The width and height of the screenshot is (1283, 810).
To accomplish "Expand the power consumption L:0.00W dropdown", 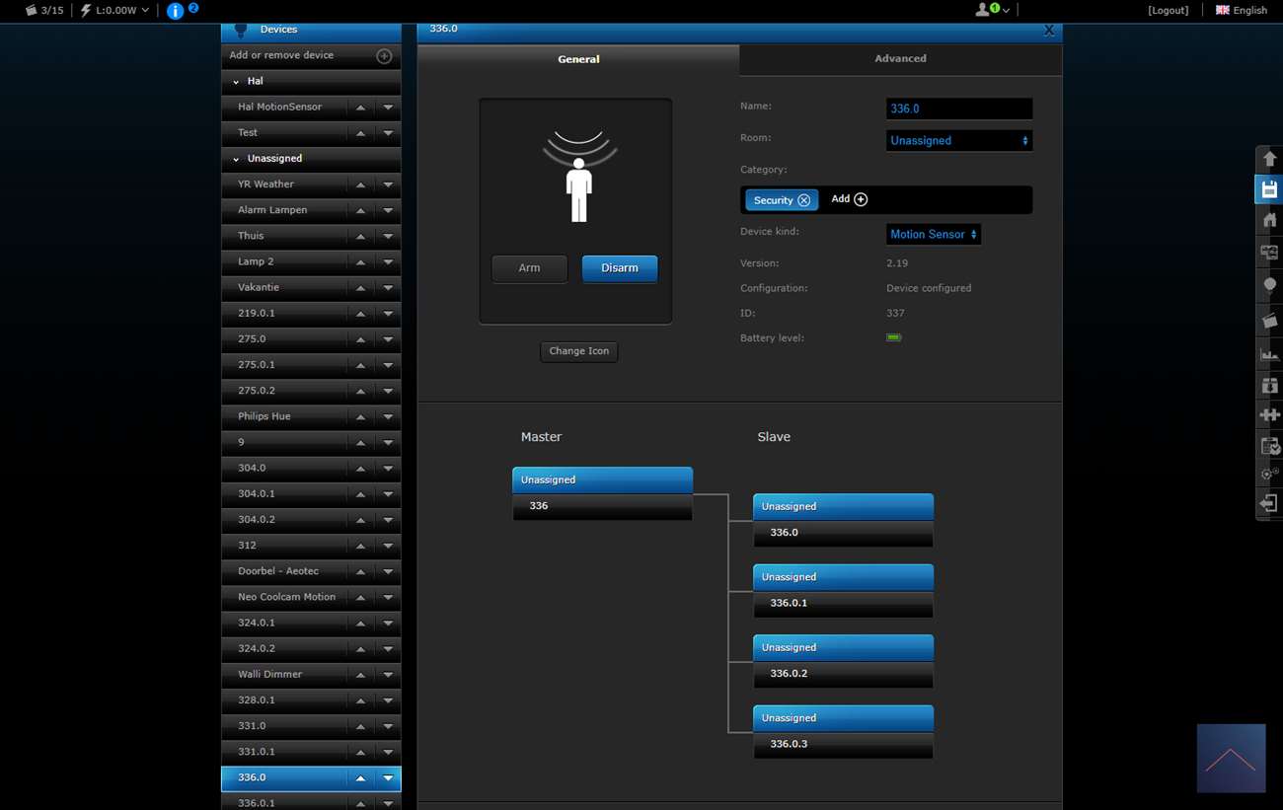I will pyautogui.click(x=145, y=11).
